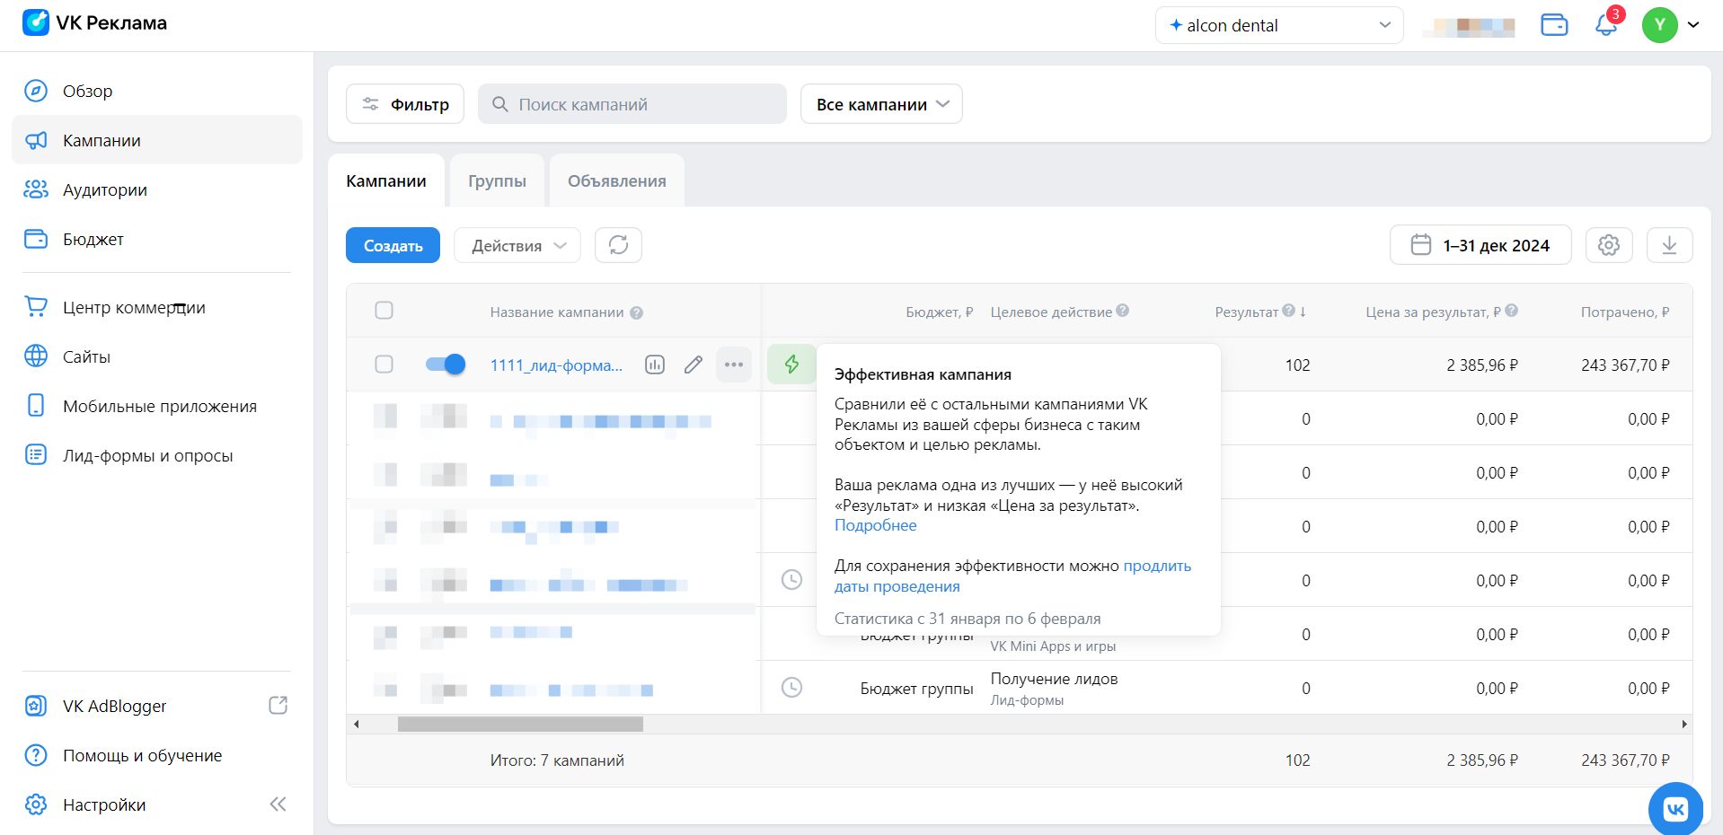The width and height of the screenshot is (1723, 835).
Task: Sort by Результат column arrow
Action: (1303, 312)
